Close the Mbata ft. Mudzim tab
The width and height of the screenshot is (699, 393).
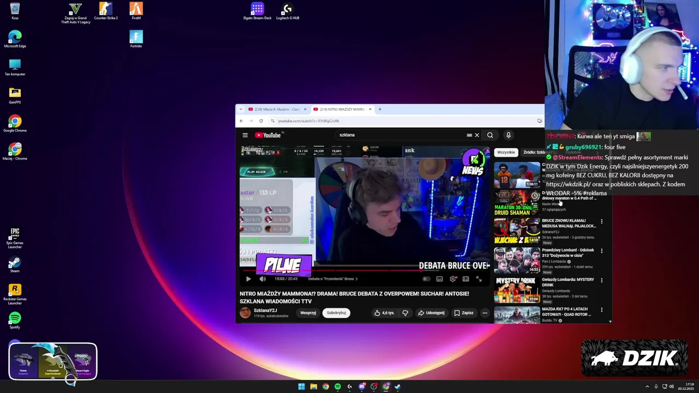tap(305, 109)
